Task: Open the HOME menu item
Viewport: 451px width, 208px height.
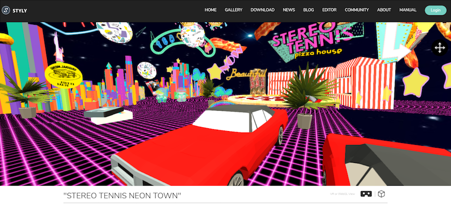Action: [x=210, y=10]
